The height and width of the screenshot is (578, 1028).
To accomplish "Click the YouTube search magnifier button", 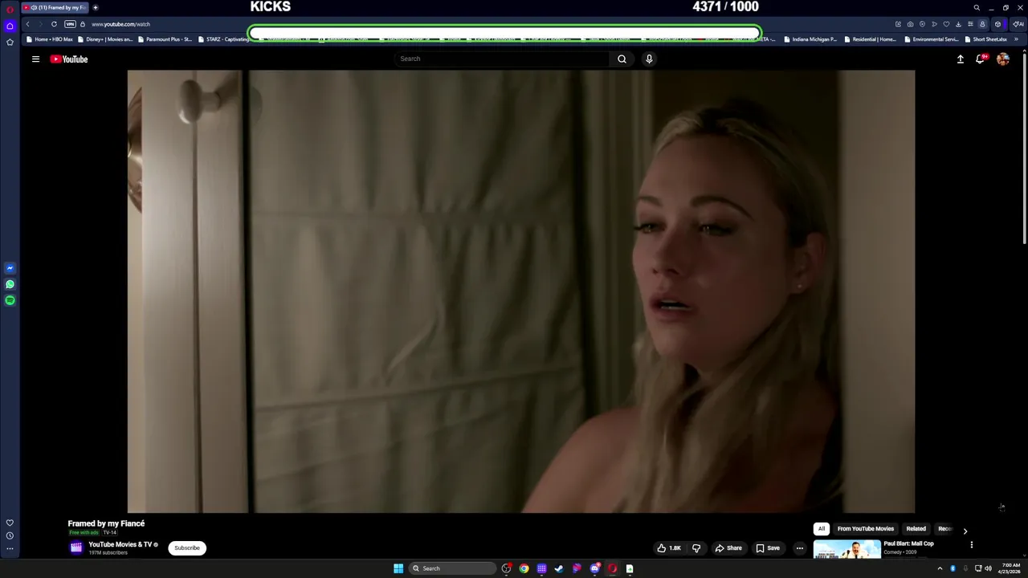I will tap(622, 59).
